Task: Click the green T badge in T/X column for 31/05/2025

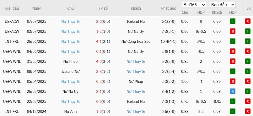Action: (248, 61)
